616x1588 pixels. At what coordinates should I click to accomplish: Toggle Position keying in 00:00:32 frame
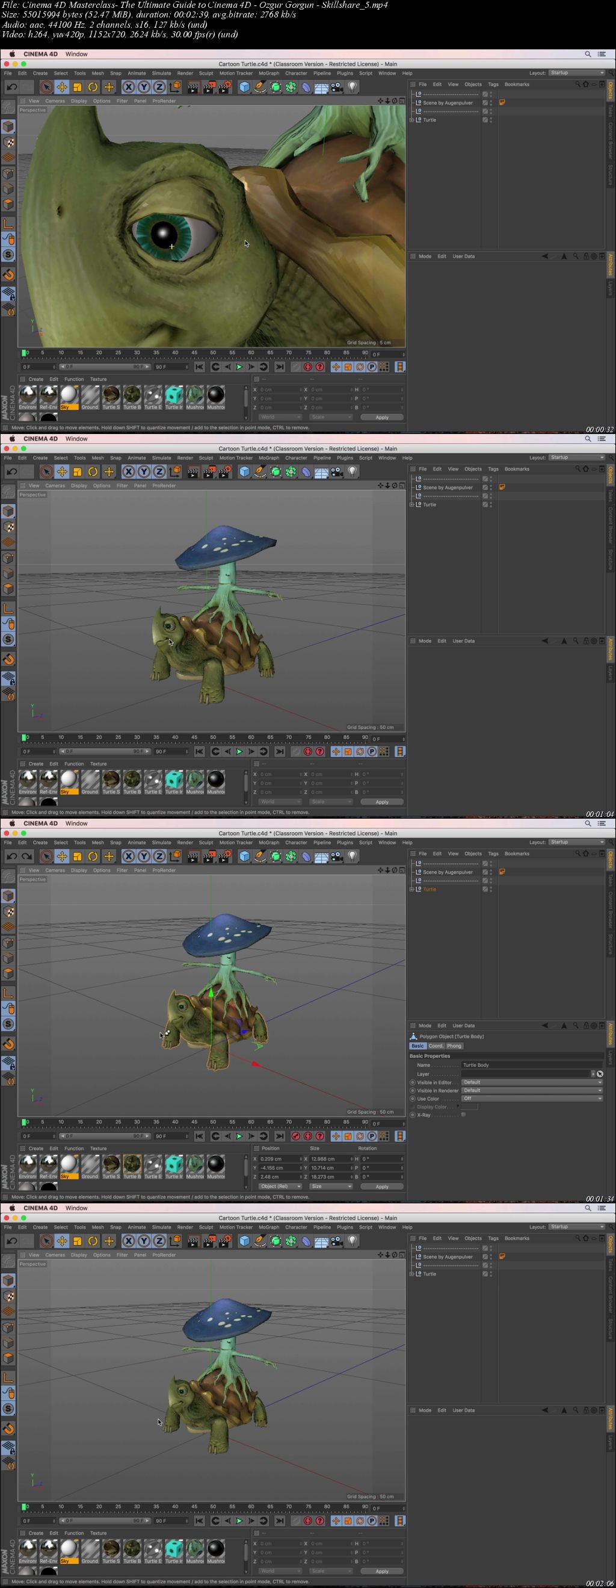point(336,367)
